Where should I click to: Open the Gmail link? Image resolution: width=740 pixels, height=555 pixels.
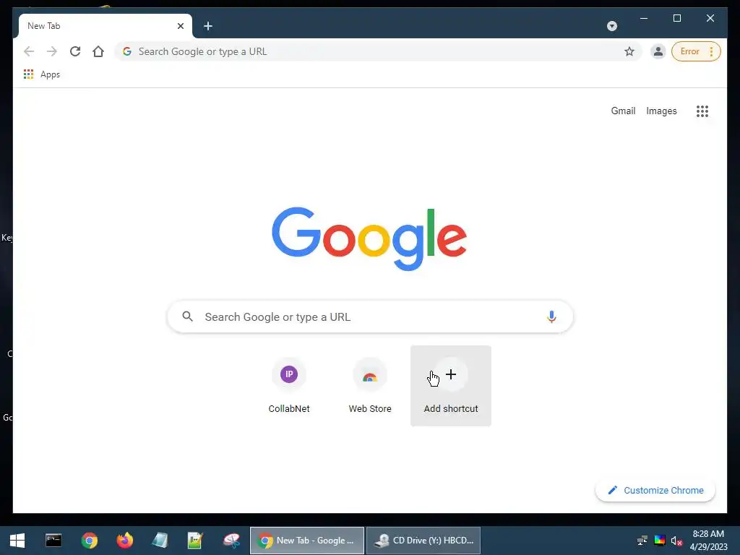623,111
